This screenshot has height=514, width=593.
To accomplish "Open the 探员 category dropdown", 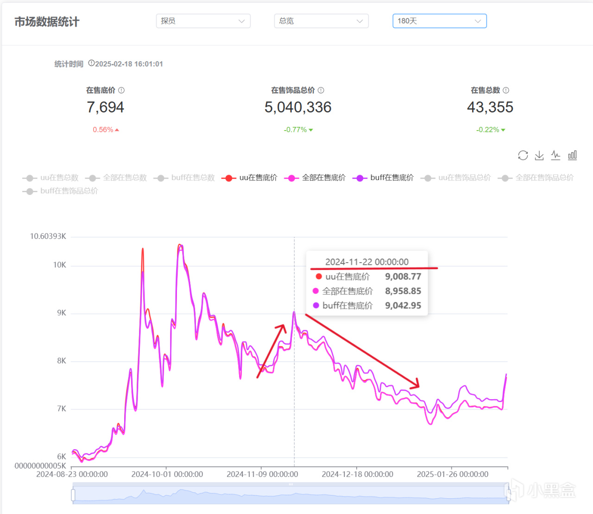I will (203, 21).
